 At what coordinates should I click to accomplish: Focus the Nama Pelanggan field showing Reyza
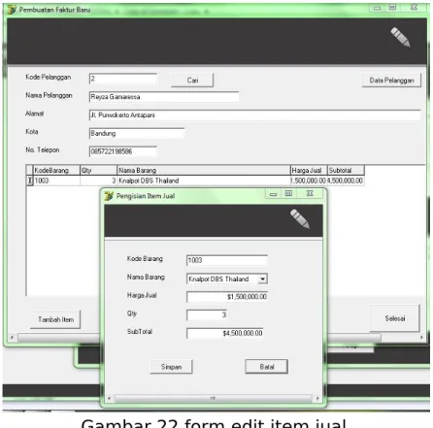pyautogui.click(x=164, y=97)
